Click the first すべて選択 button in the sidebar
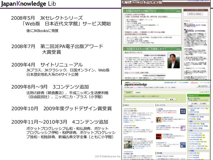 coord(194,104)
